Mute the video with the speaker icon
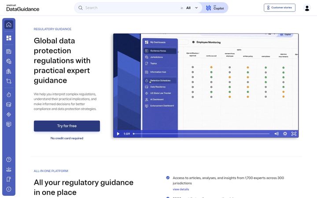This screenshot has height=198, width=317. pos(276,134)
